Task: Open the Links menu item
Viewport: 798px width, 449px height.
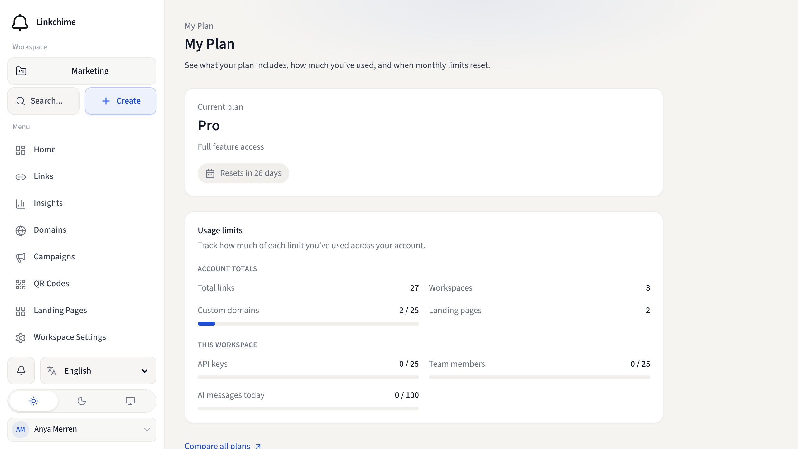Action: [x=82, y=176]
